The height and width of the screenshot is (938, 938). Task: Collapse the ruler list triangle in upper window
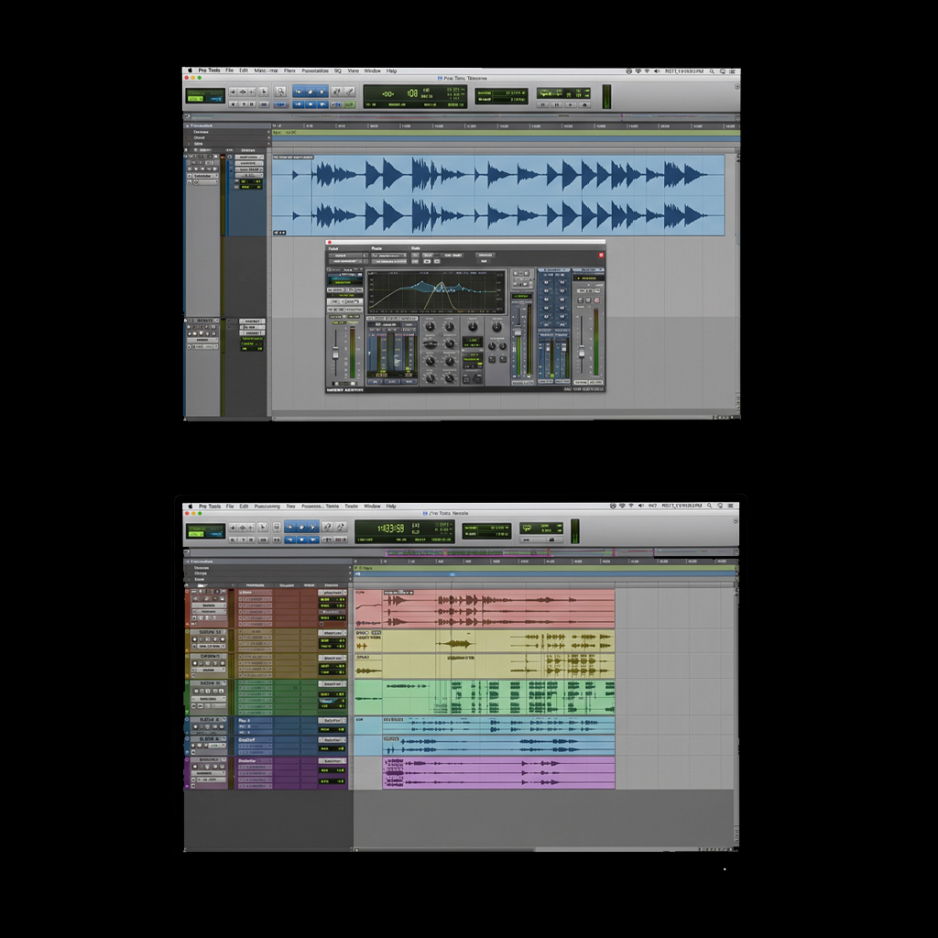tap(188, 125)
